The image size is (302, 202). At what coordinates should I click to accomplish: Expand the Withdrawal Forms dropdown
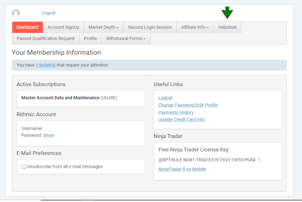click(x=126, y=38)
